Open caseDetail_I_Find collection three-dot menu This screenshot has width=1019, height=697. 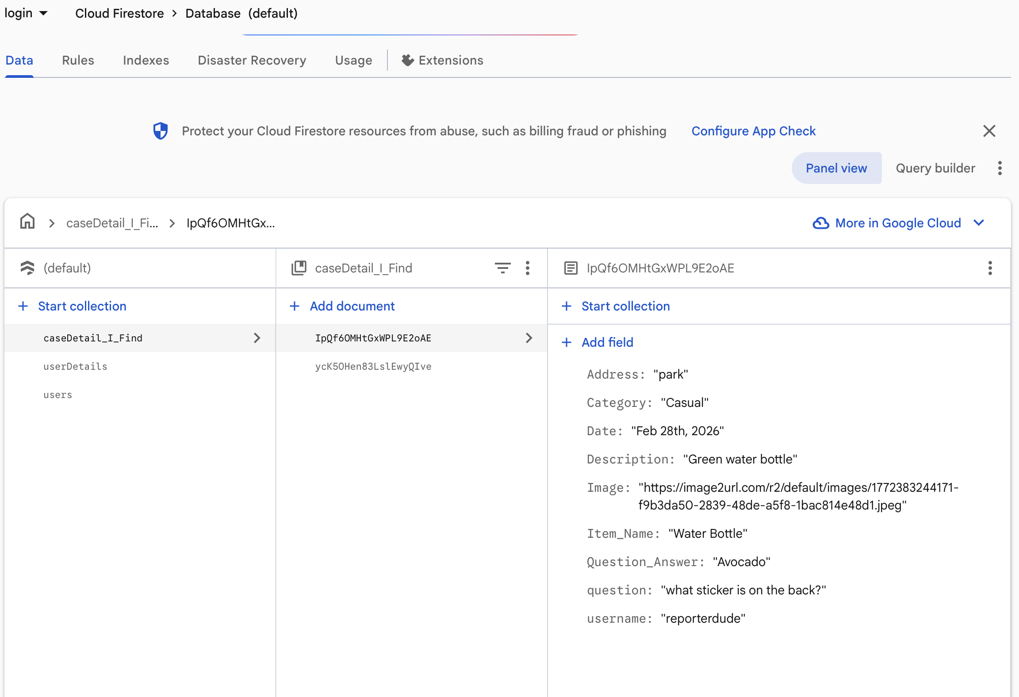[x=528, y=268]
